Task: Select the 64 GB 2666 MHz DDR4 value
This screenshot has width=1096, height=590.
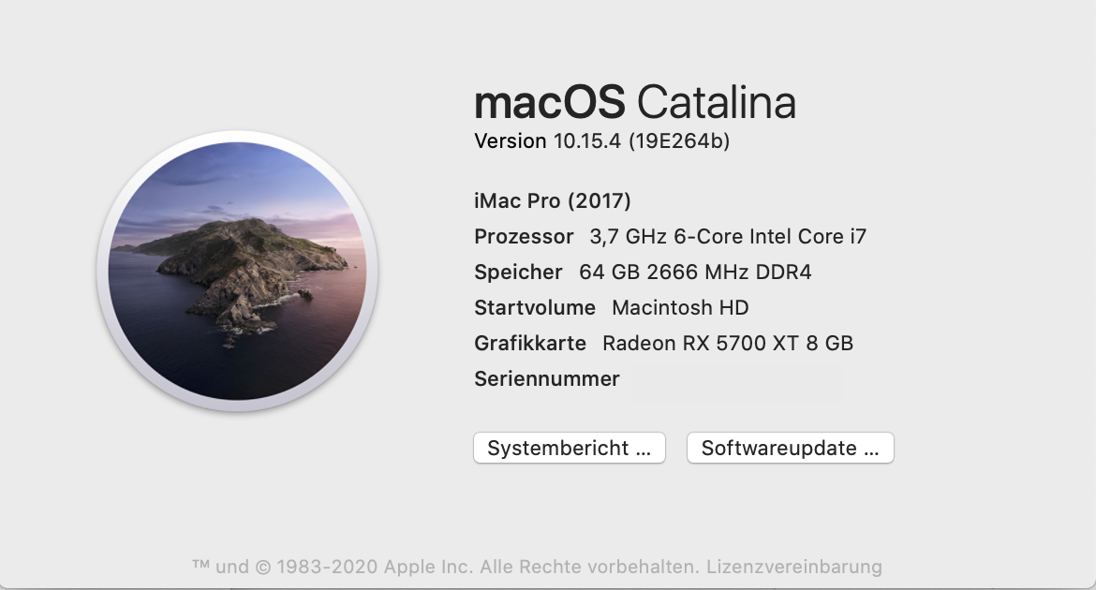Action: tap(695, 273)
